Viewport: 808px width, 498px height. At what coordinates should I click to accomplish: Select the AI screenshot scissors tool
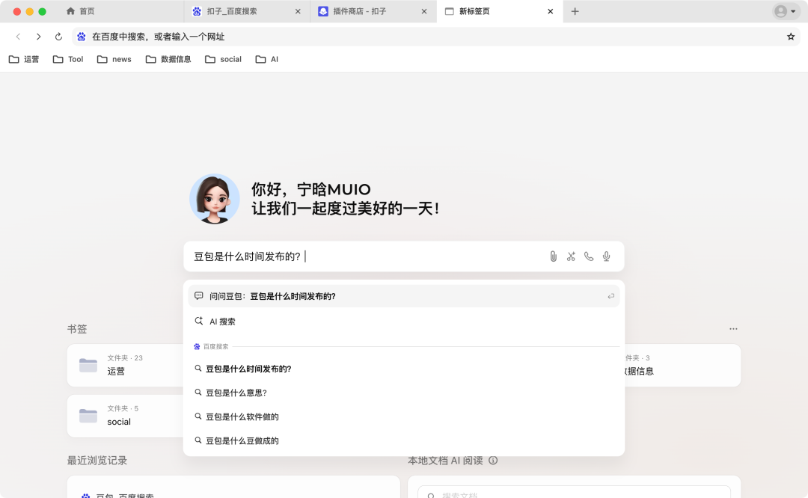click(571, 256)
